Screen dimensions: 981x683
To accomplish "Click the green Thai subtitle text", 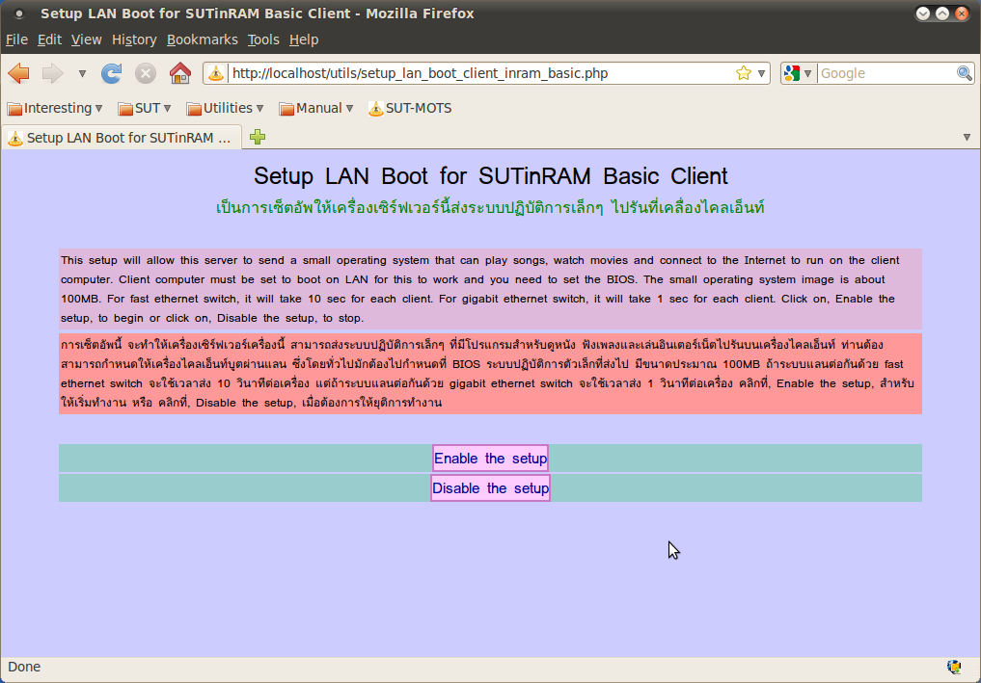I will coord(490,207).
